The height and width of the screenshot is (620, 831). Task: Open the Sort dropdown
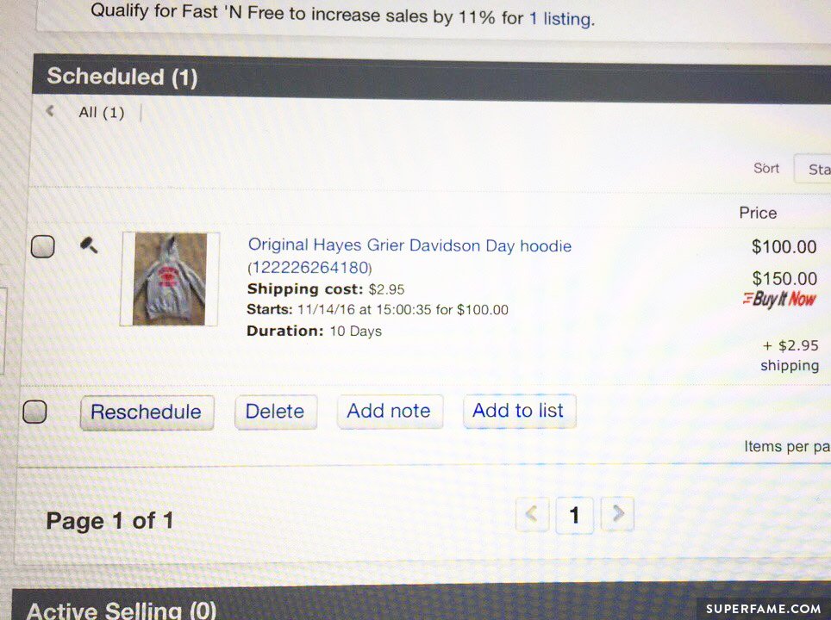(x=812, y=169)
